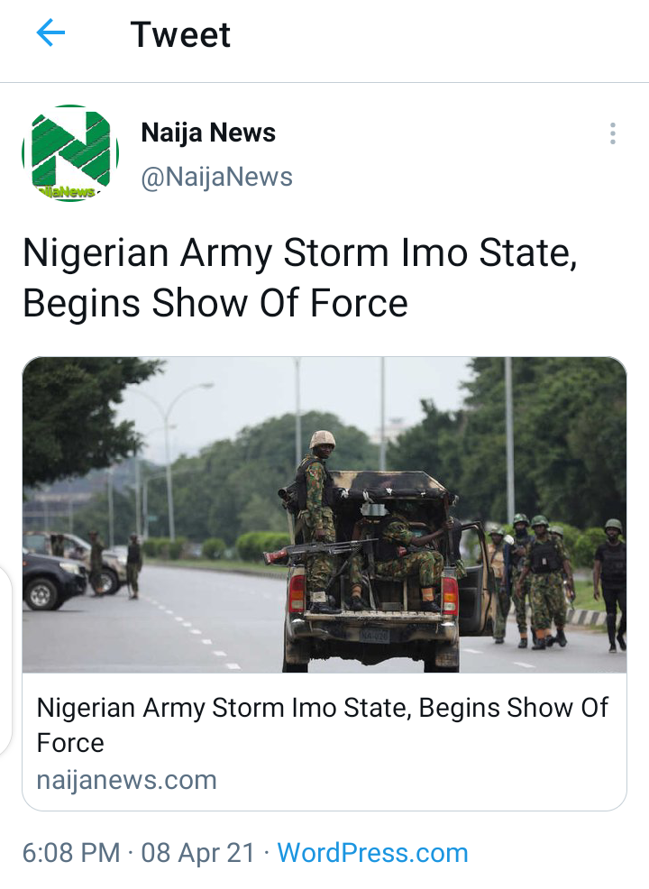649x889 pixels.
Task: Open the three-dot tweet options menu
Action: coord(613,133)
